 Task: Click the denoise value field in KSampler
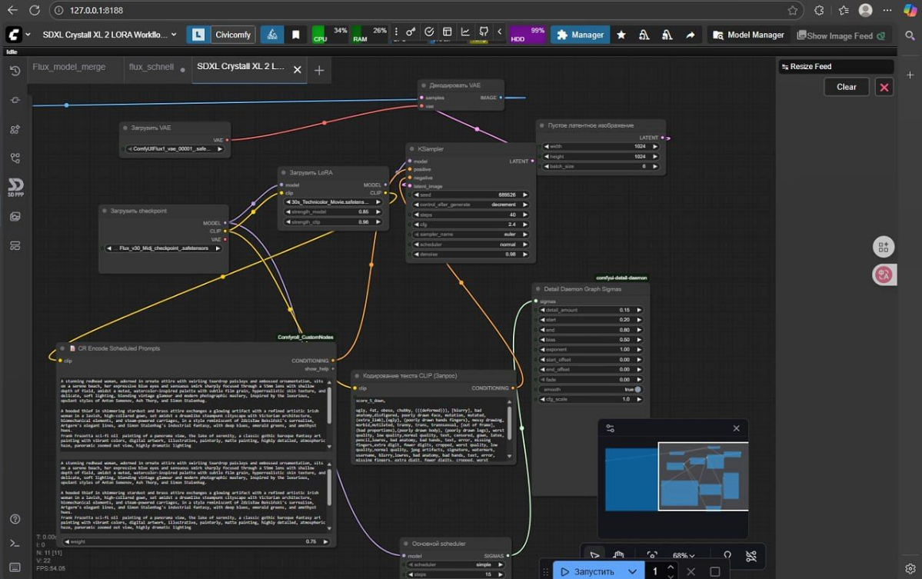470,254
